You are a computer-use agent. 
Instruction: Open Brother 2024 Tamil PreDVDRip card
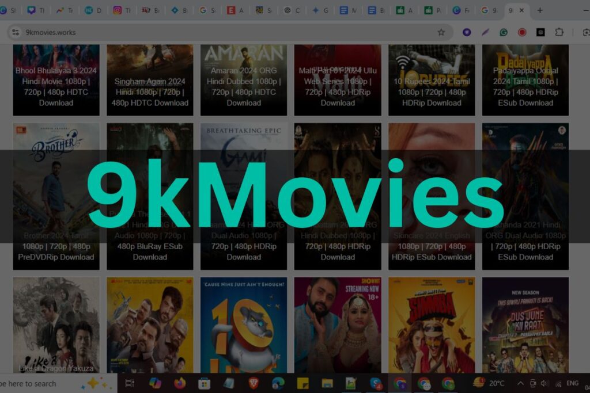(56, 196)
